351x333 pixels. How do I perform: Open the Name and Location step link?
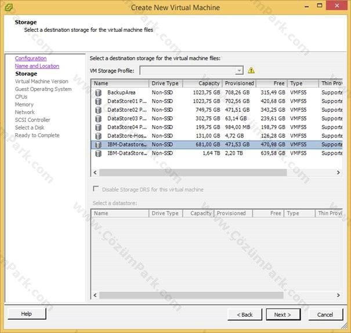[37, 66]
